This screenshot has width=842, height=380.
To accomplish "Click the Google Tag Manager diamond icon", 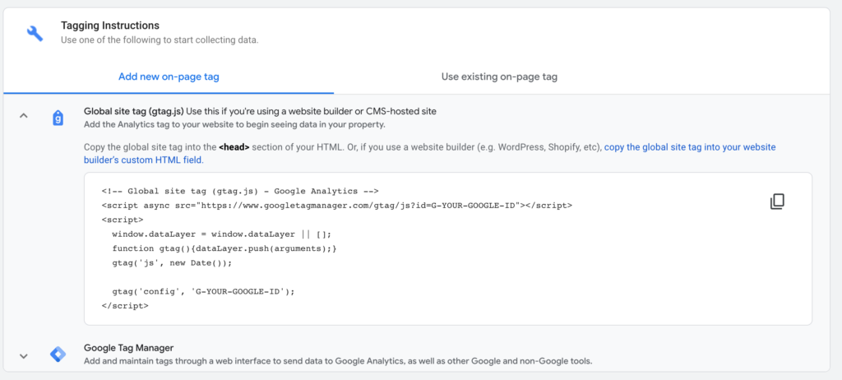I will [x=58, y=355].
